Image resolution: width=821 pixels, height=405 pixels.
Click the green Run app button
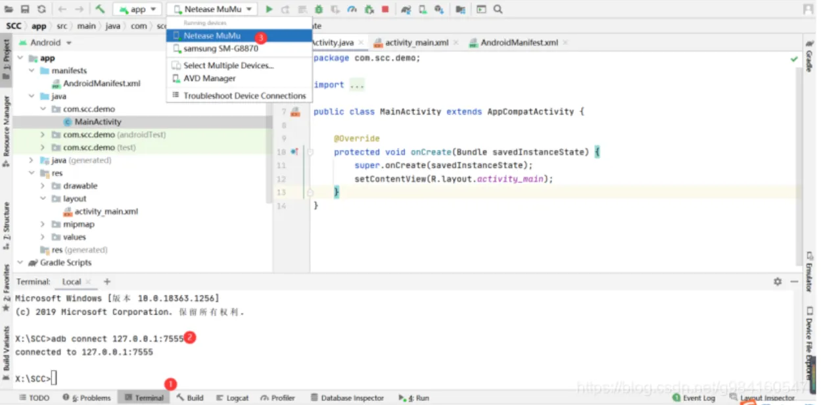269,9
